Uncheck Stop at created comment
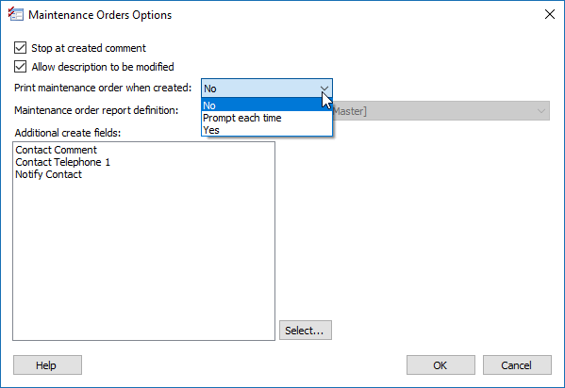 point(20,48)
